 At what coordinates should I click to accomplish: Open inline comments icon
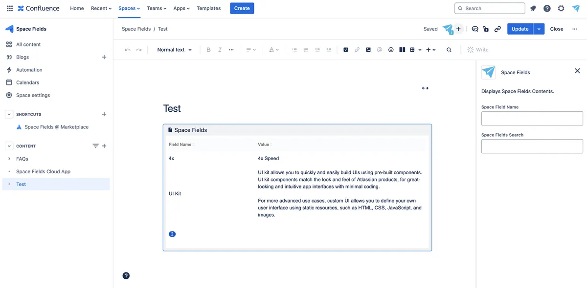pos(474,29)
